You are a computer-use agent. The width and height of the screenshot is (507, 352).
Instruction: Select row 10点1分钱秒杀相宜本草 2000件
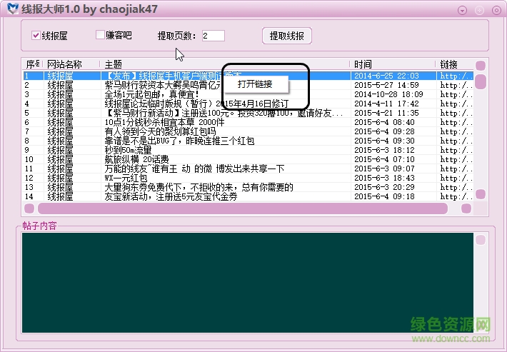[248, 122]
